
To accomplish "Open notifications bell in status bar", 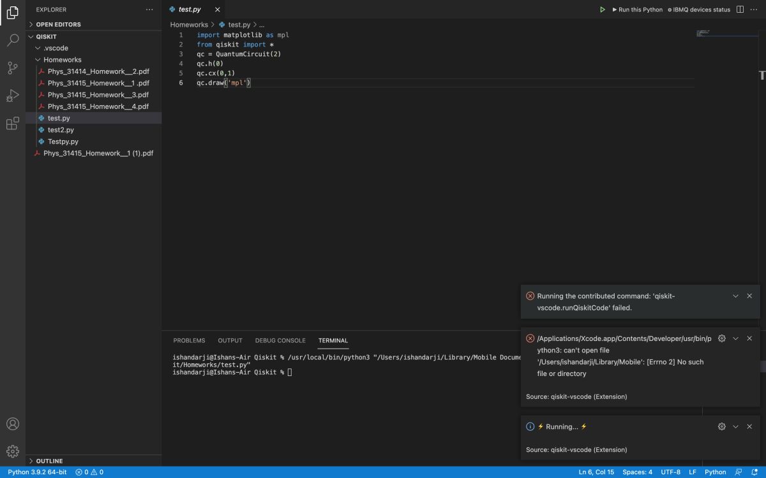I will (x=754, y=472).
